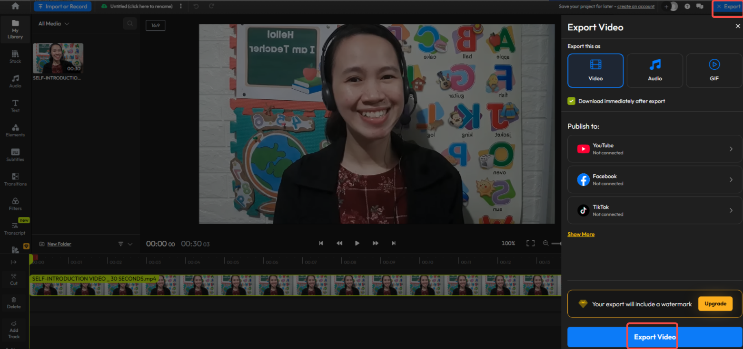Open the sort options next to New Folder
743x349 pixels.
[120, 244]
